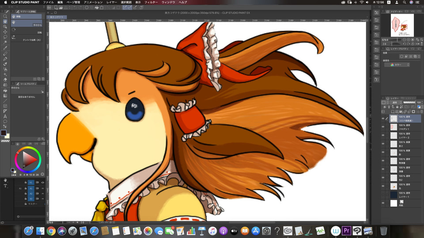Hide the 用紙 paper layer

383,203
